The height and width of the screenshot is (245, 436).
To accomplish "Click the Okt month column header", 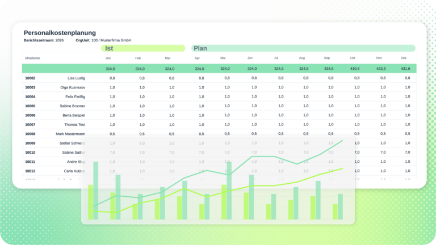I will [353, 58].
